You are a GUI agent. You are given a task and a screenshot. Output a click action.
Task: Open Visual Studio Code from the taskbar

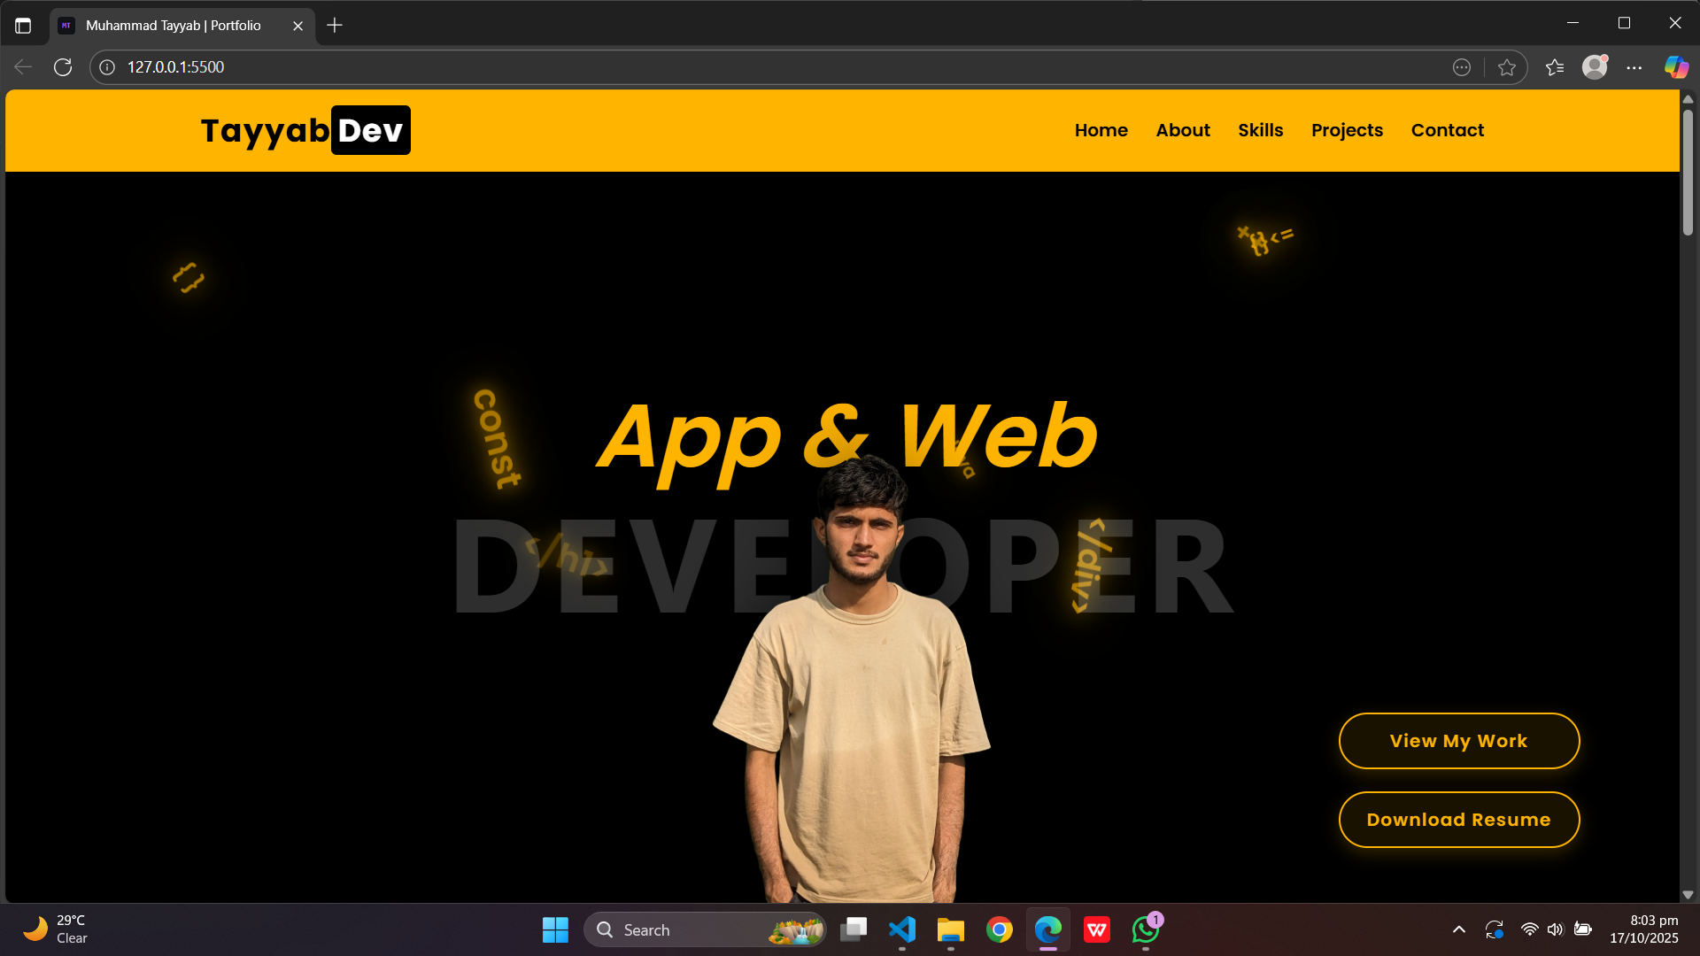point(901,929)
